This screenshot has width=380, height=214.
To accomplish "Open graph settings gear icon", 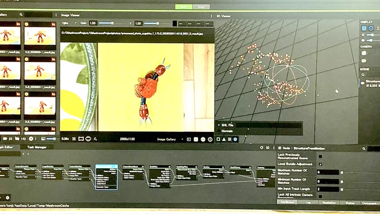I will 7,198.
